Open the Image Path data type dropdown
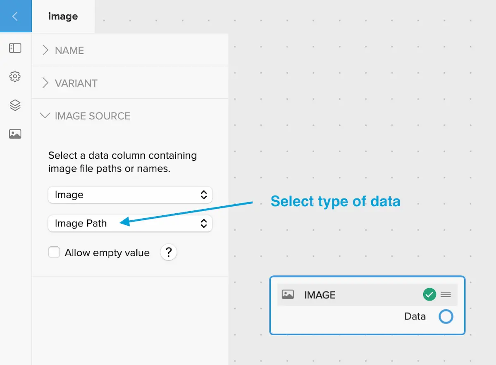496x365 pixels. (x=130, y=224)
